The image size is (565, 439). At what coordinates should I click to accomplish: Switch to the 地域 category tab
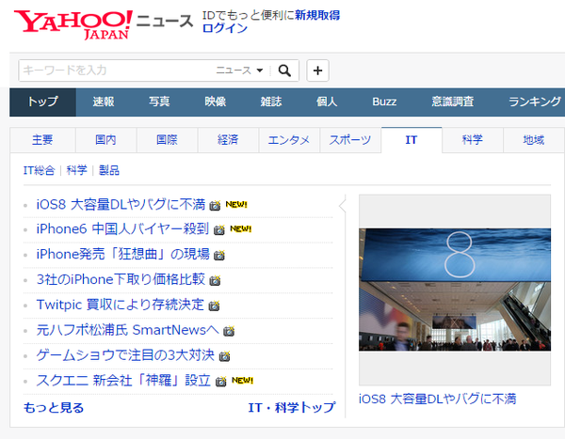(534, 140)
